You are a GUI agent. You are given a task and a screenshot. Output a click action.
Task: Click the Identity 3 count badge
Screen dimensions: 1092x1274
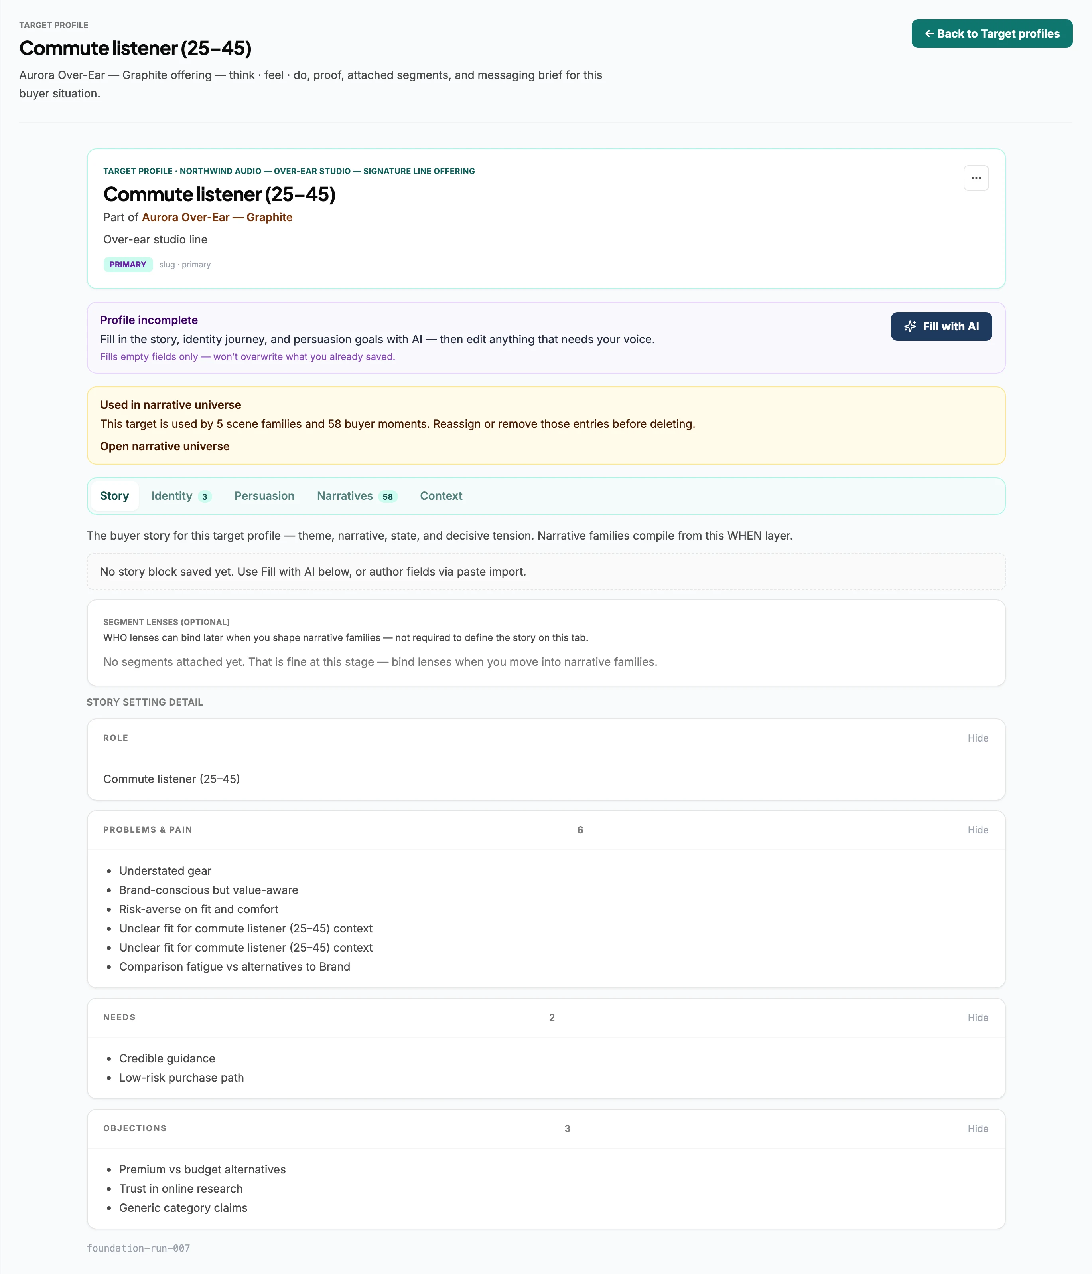pos(205,497)
